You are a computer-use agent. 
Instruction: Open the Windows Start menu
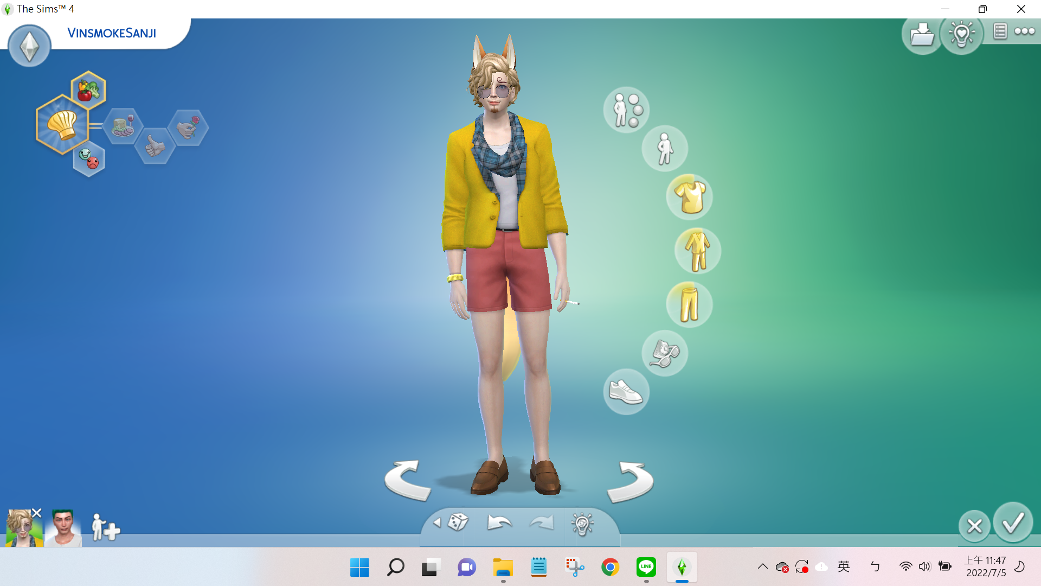(359, 567)
